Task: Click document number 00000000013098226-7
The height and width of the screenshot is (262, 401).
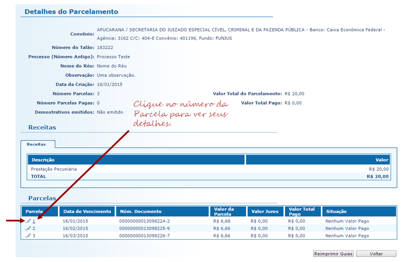Action: click(x=144, y=236)
